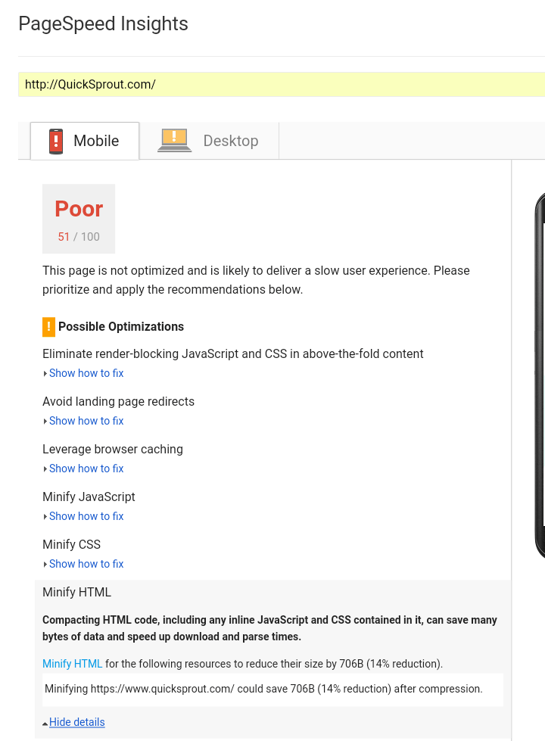Expand Minify JavaScript fix details
The height and width of the screenshot is (741, 545).
(x=86, y=516)
